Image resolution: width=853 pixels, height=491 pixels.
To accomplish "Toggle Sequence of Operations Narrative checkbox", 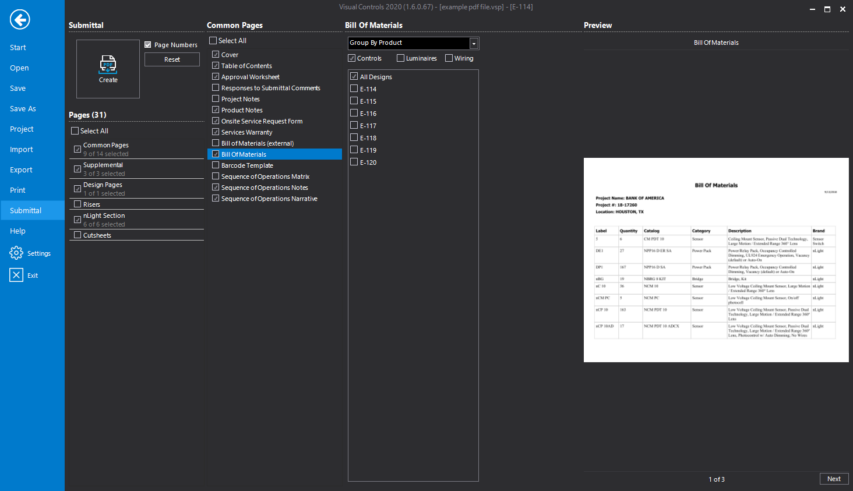I will (216, 198).
